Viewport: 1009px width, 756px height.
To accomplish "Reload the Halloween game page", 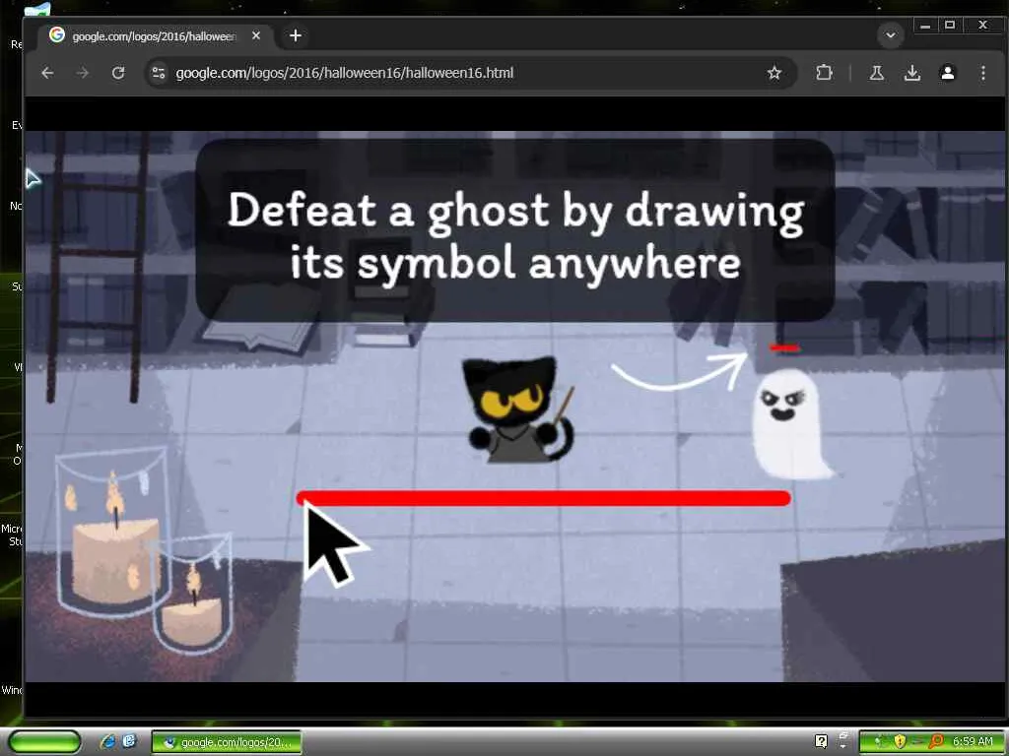I will tap(118, 73).
